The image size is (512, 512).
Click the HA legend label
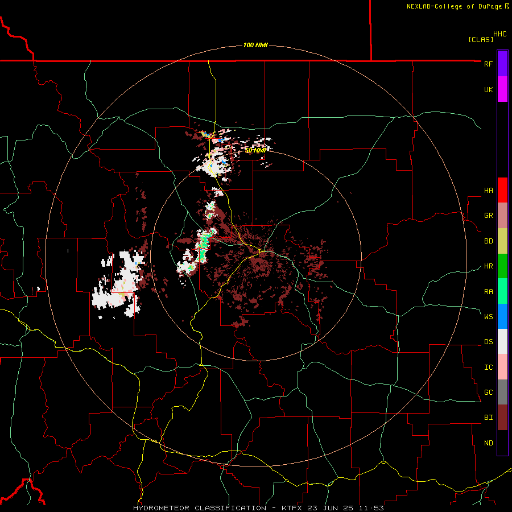click(x=488, y=191)
